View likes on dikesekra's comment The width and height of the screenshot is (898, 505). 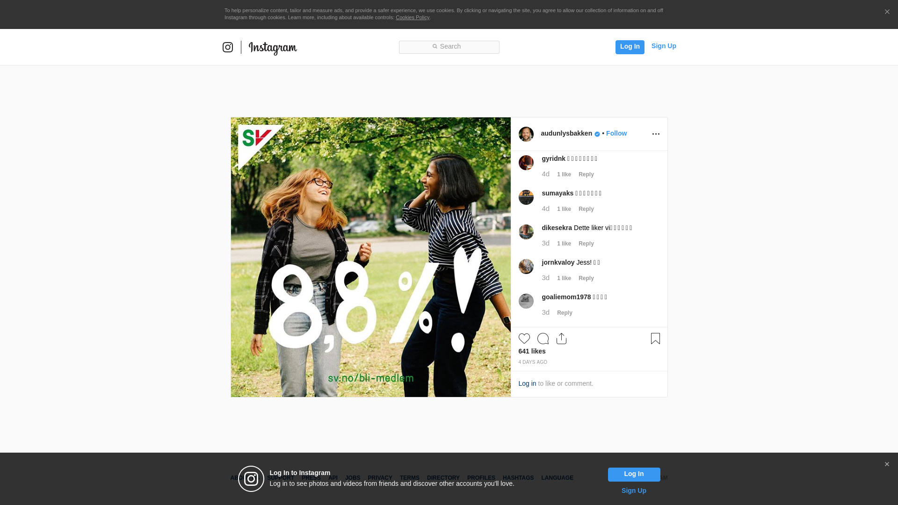point(564,244)
